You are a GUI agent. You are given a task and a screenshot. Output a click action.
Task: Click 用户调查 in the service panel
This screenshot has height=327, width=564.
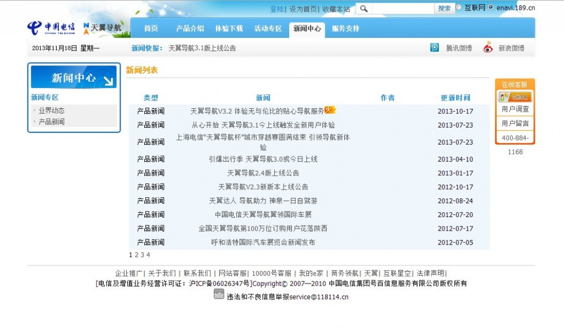pyautogui.click(x=515, y=109)
